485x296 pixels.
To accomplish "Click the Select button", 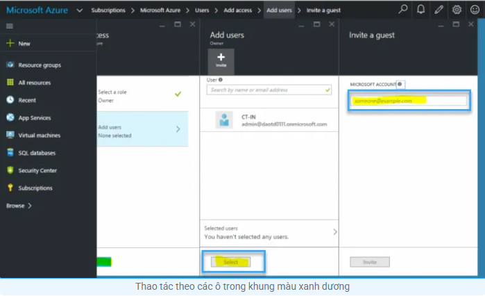I will [x=231, y=262].
